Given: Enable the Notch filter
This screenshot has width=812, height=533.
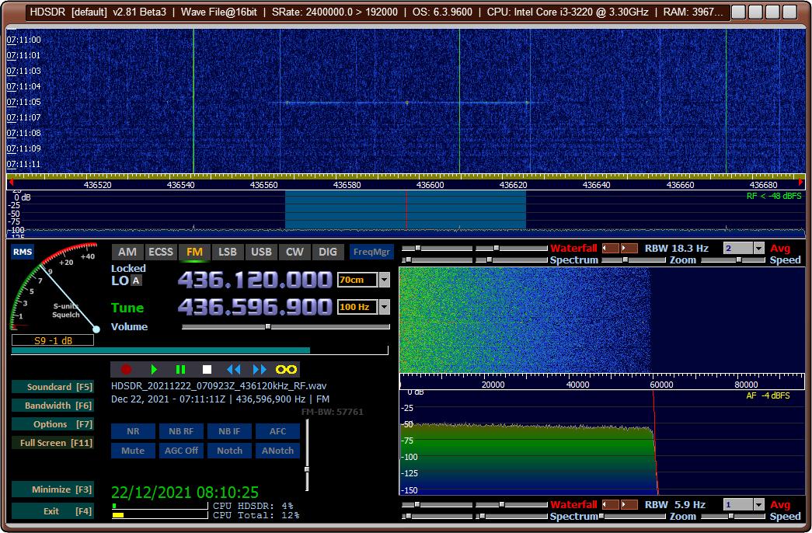Looking at the screenshot, I should point(229,451).
